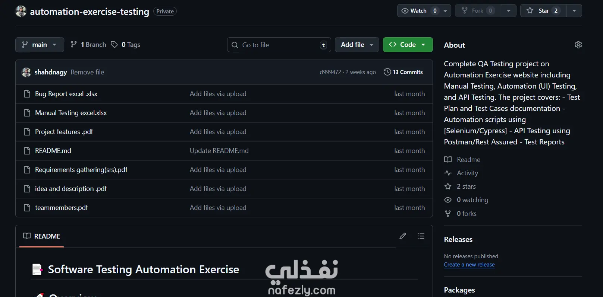Fork the repository with the Fork button
This screenshot has width=603, height=297.
point(478,11)
